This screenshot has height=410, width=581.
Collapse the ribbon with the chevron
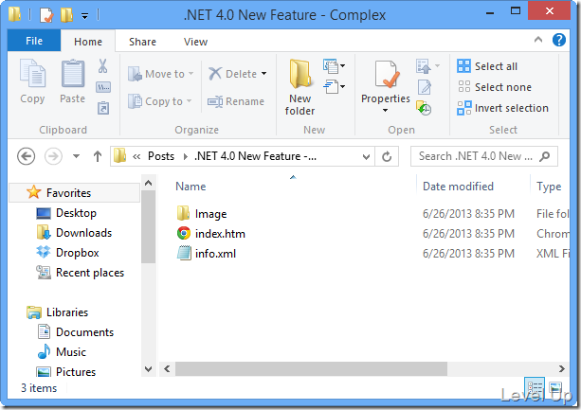[x=538, y=40]
